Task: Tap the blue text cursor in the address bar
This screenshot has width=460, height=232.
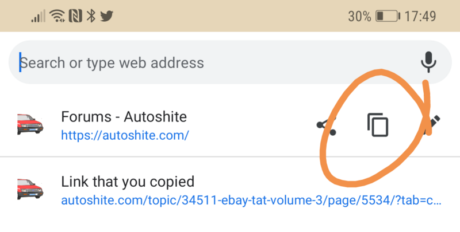Action: coord(20,62)
